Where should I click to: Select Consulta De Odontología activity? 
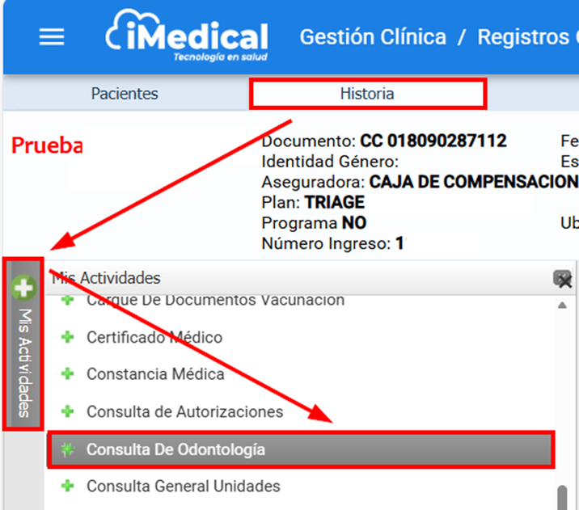[x=175, y=449]
